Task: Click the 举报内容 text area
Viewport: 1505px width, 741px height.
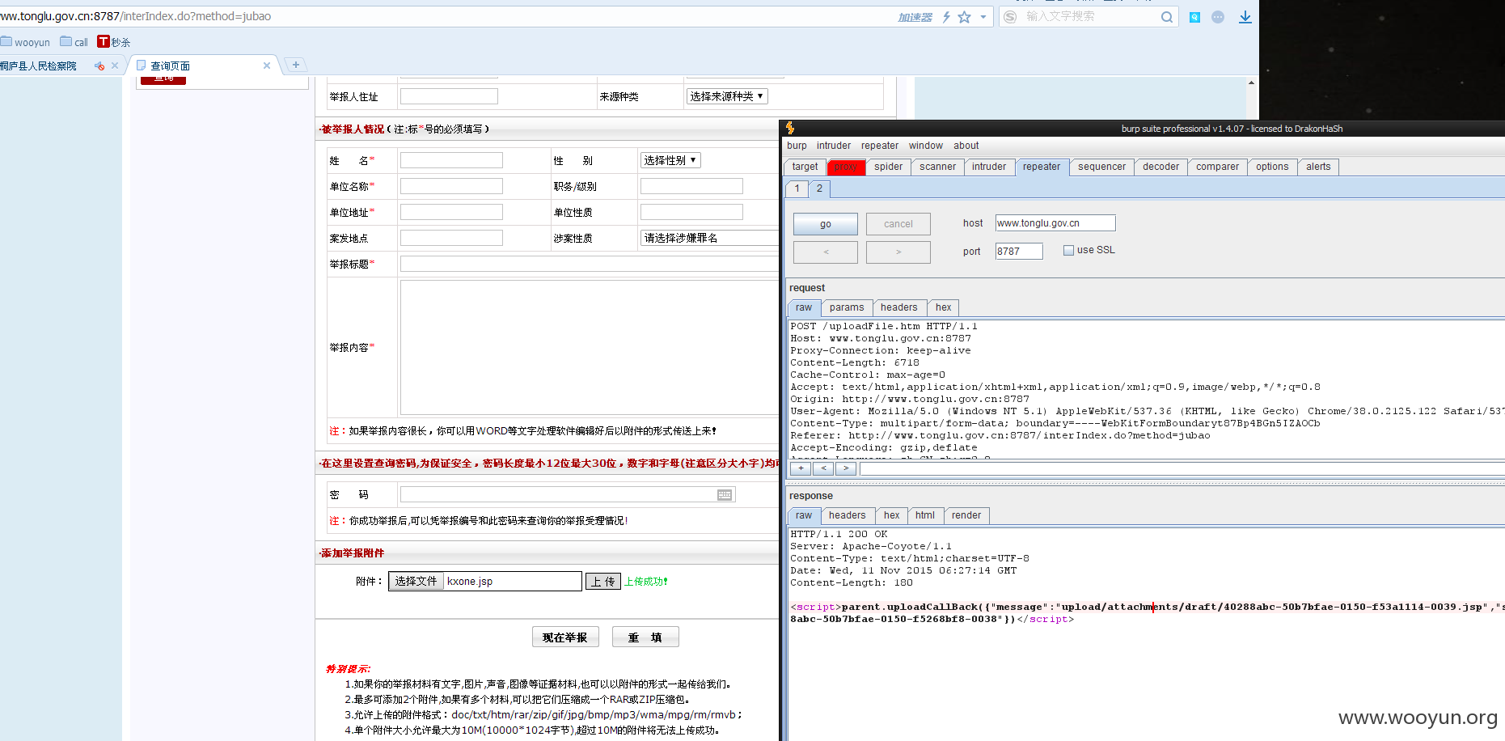Action: (589, 348)
